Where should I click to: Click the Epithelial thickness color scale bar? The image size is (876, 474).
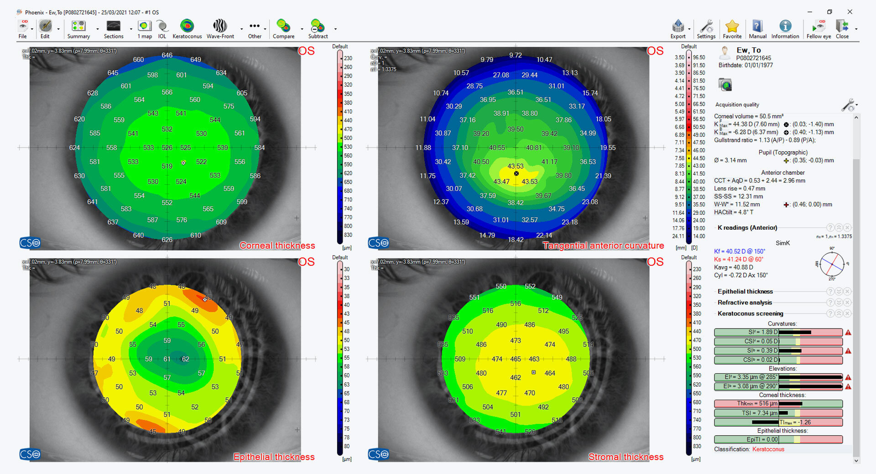click(x=340, y=358)
